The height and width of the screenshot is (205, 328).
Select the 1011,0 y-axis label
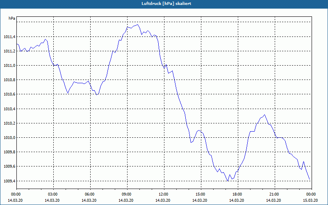(x=9, y=66)
